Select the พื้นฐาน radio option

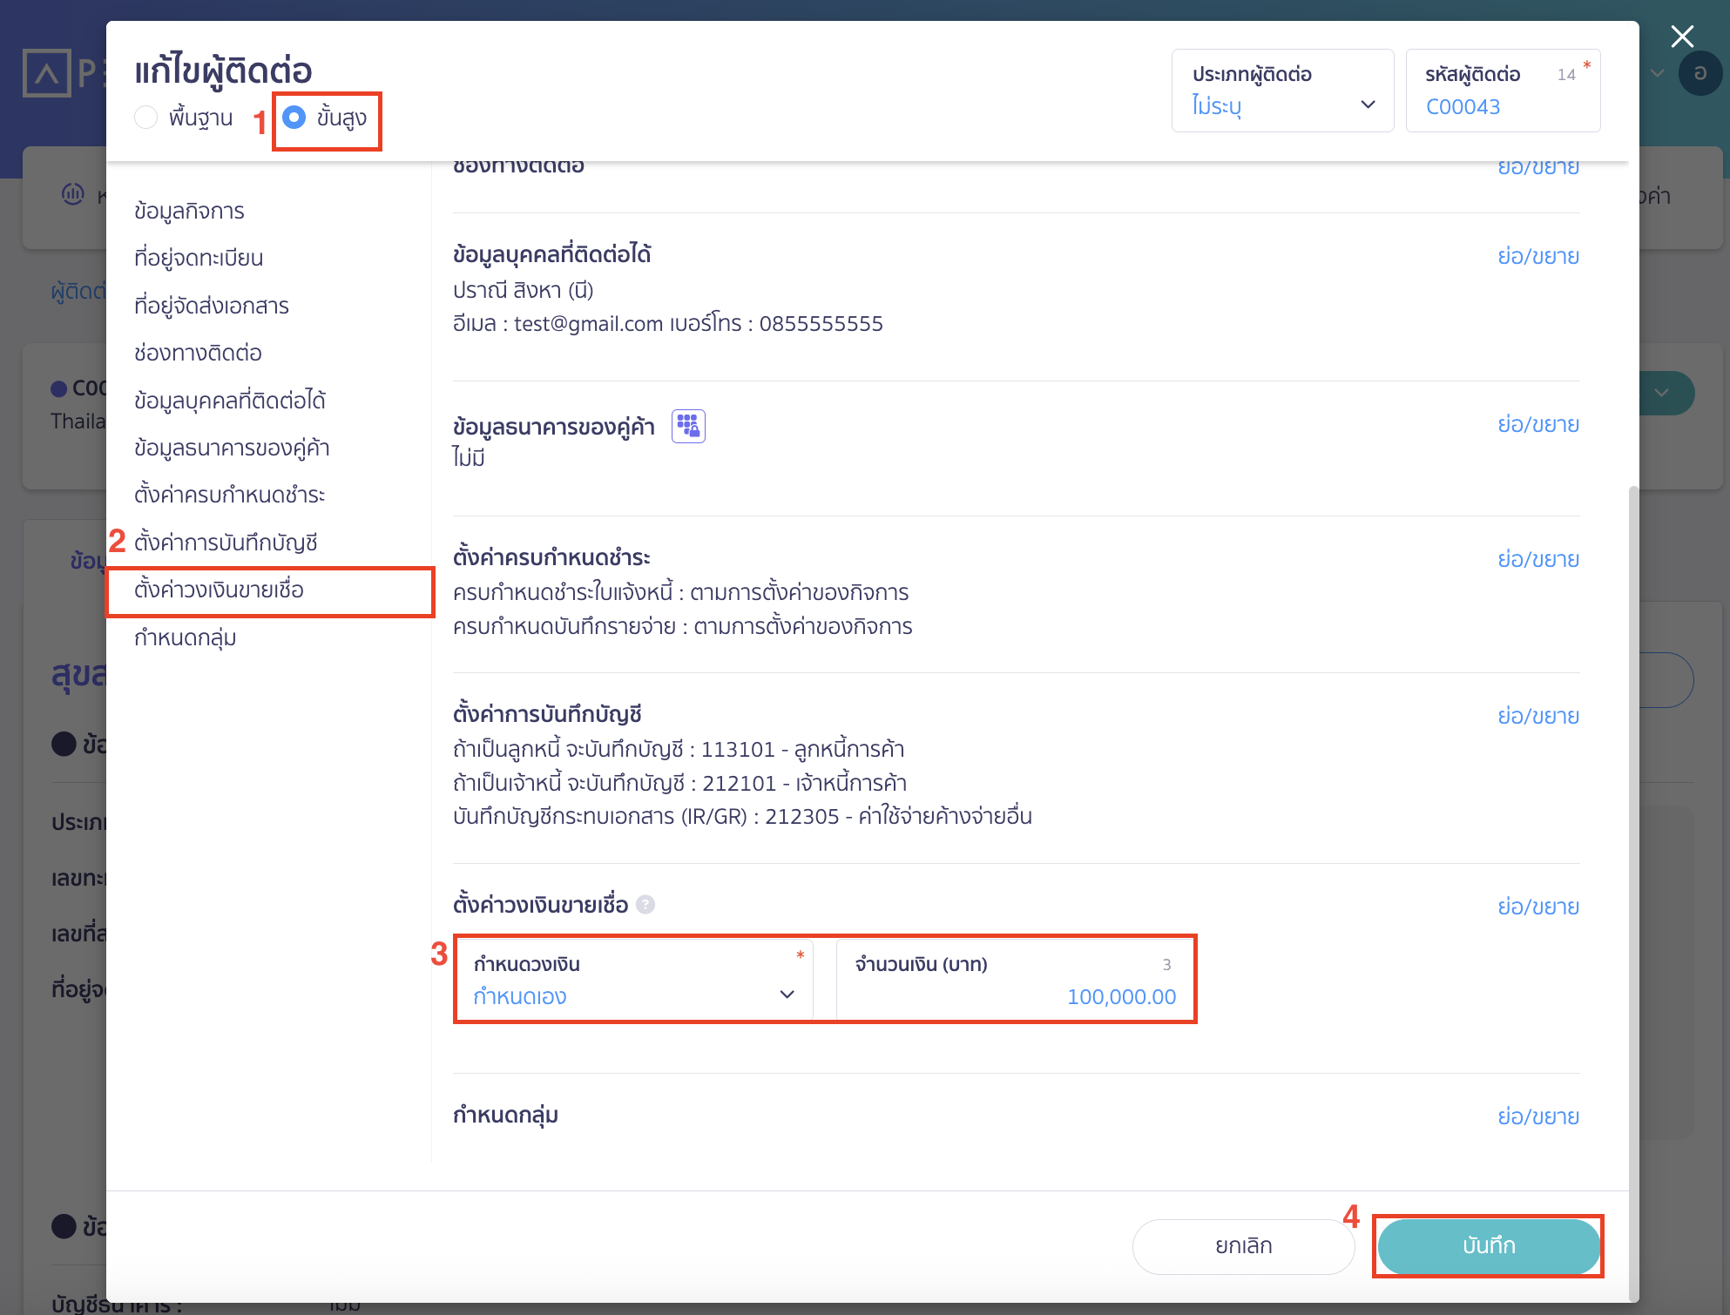click(145, 116)
